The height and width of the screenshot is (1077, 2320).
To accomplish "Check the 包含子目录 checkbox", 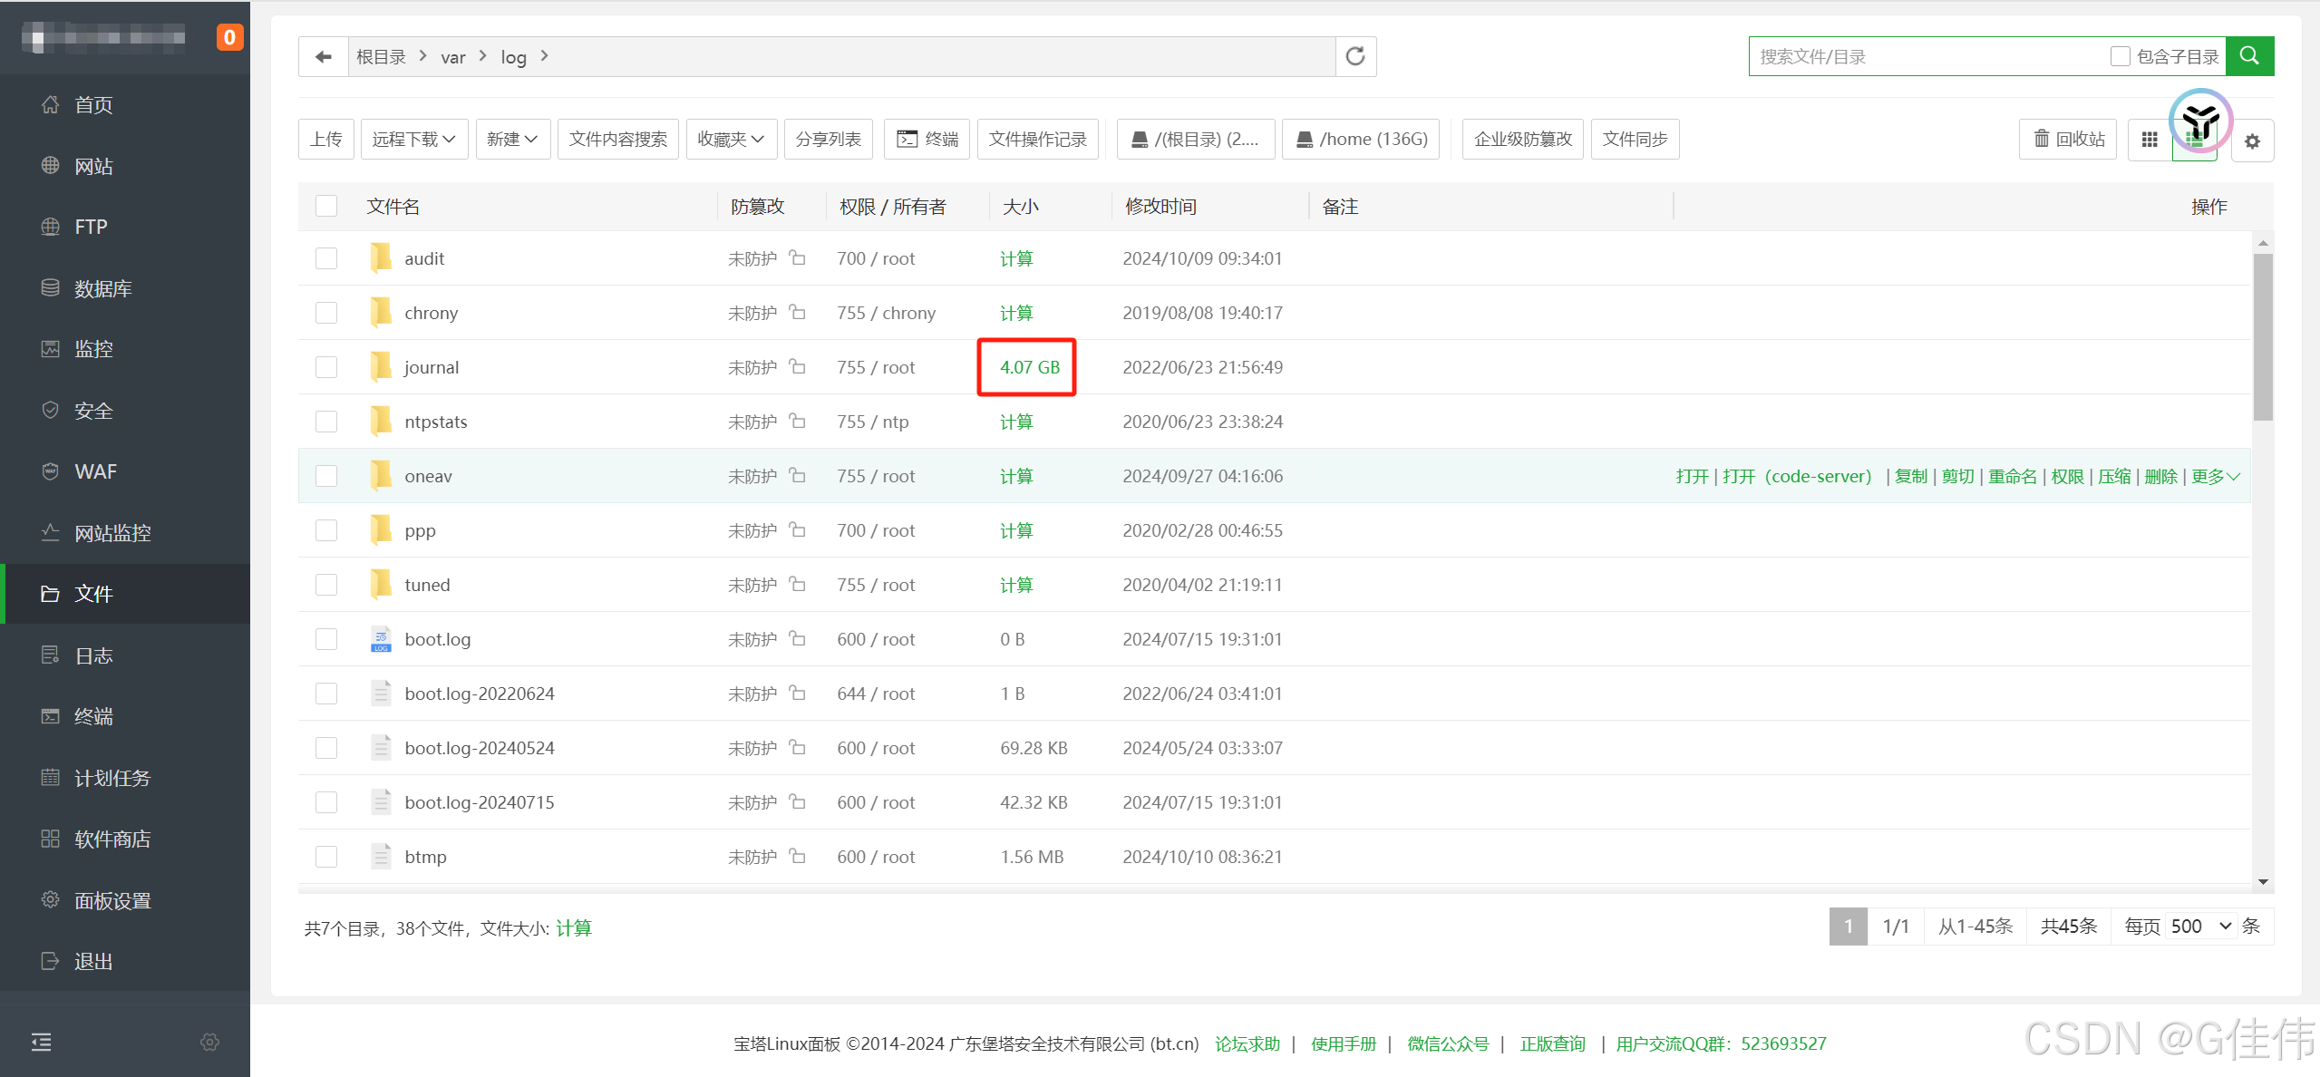I will (2120, 56).
